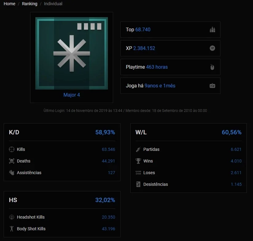
Task: Click the Partidas value 6.621
Action: (x=236, y=149)
